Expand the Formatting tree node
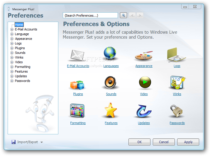Image resolution: width=210 pixels, height=156 pixels. pos(12,67)
